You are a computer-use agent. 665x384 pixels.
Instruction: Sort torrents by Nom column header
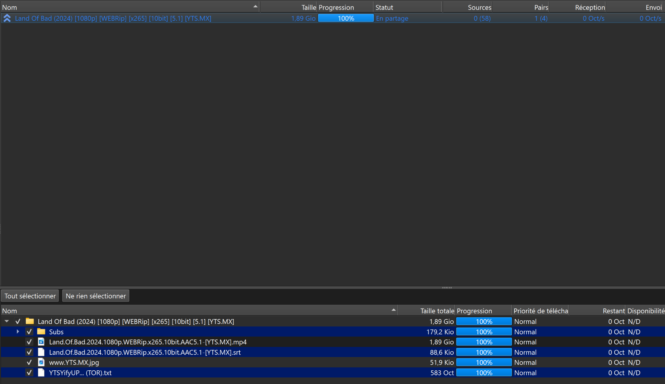130,7
